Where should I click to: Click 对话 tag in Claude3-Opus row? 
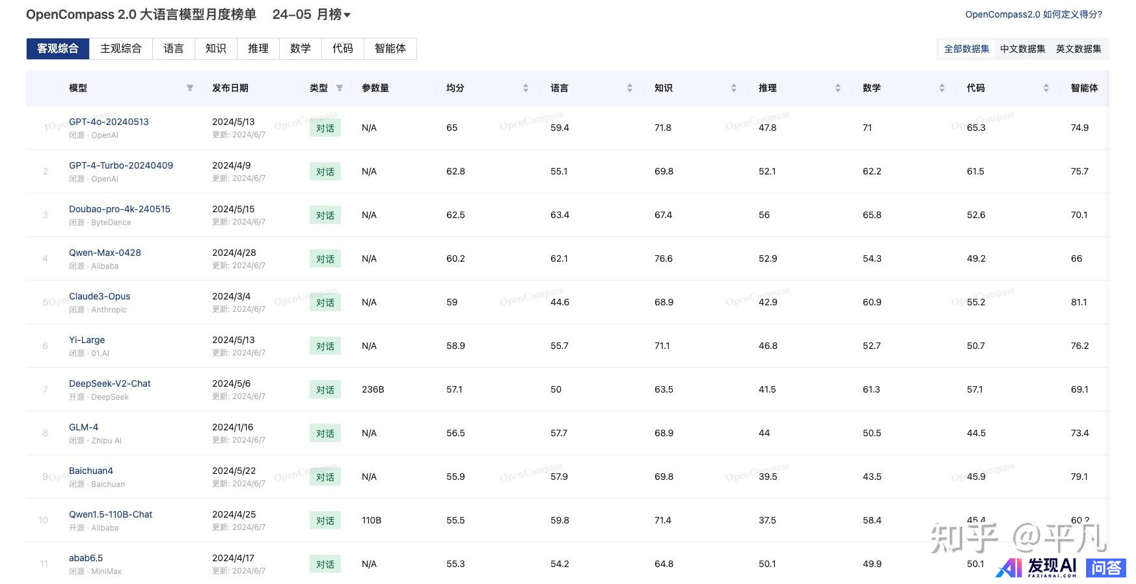pyautogui.click(x=325, y=303)
